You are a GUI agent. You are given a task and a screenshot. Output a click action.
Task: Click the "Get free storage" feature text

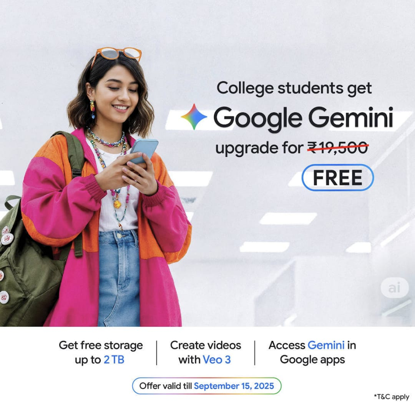click(101, 345)
